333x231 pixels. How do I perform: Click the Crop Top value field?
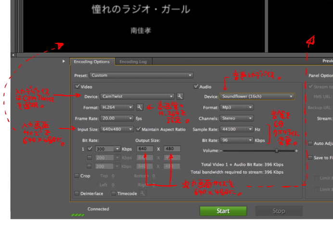[113, 176]
